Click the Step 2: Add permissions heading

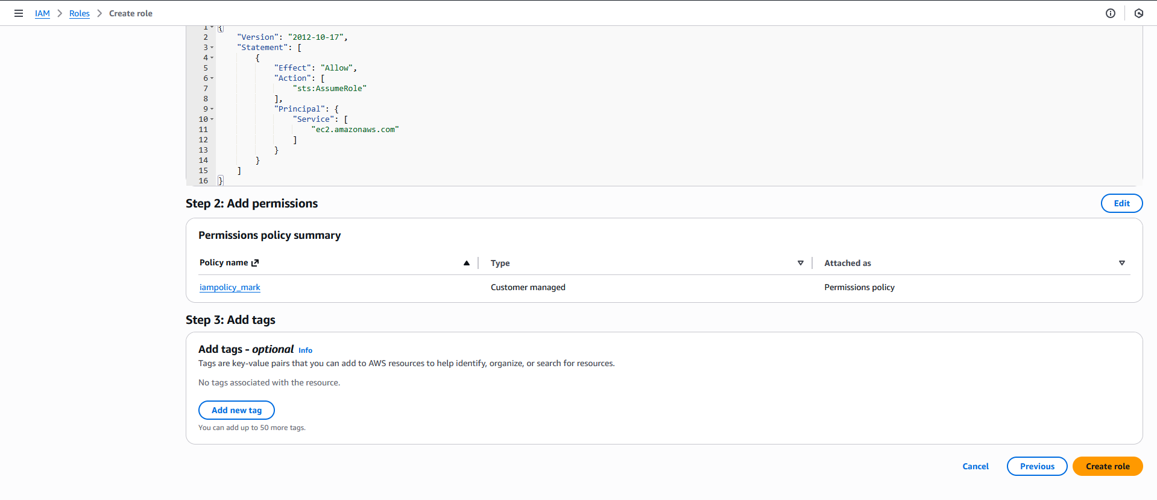(x=251, y=203)
